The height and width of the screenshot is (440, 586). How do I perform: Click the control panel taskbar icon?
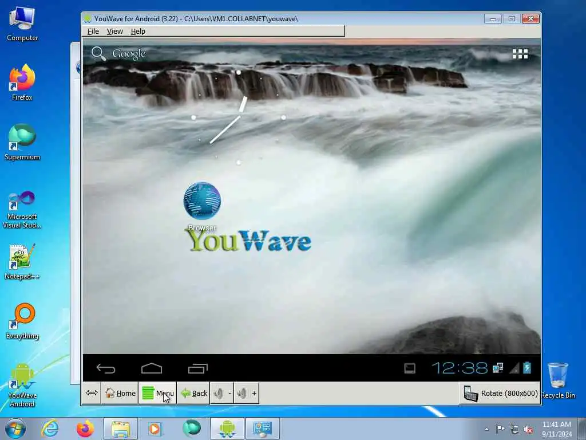(262, 429)
